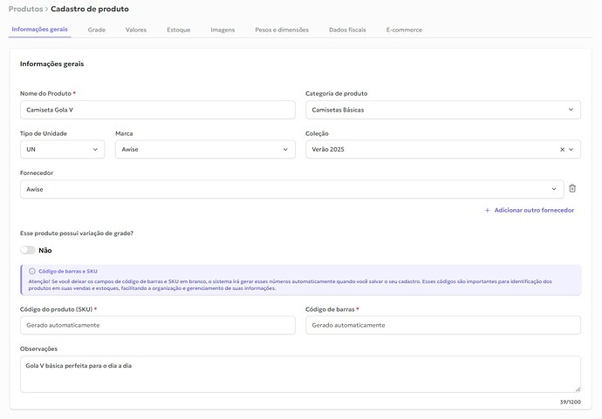This screenshot has height=419, width=602.
Task: Click the 39/1200 character counter
Action: click(x=570, y=402)
